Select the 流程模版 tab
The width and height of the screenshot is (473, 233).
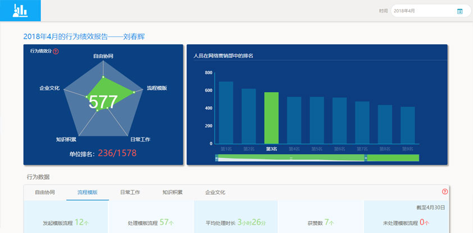[x=88, y=193]
